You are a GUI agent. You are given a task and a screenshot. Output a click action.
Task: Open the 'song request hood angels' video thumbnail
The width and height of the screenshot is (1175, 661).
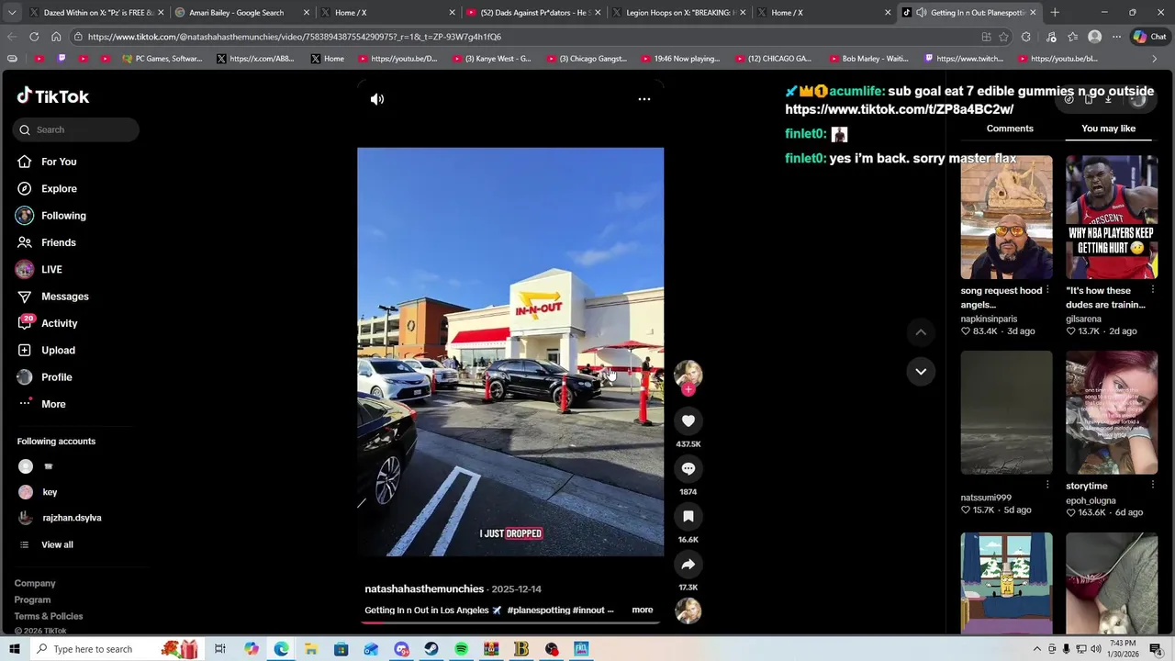tap(1006, 217)
